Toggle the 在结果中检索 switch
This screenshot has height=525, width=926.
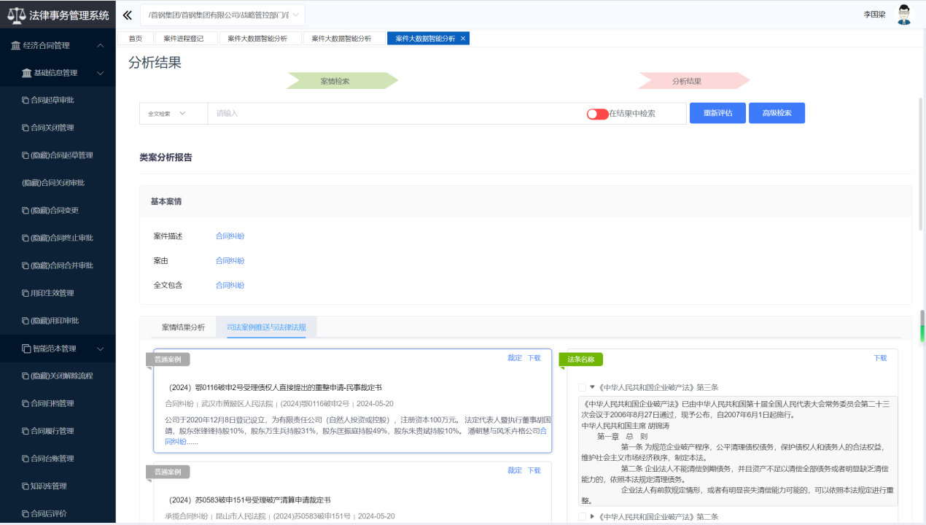click(597, 114)
